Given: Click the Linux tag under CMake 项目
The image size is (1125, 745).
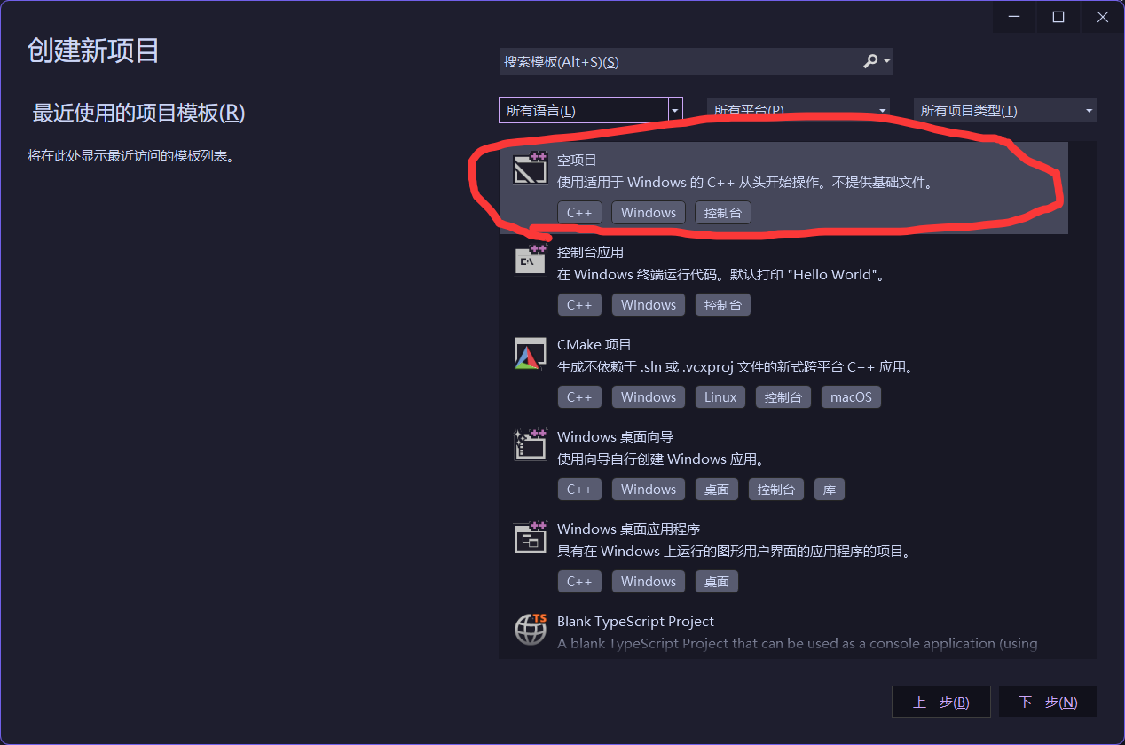Looking at the screenshot, I should tap(720, 396).
